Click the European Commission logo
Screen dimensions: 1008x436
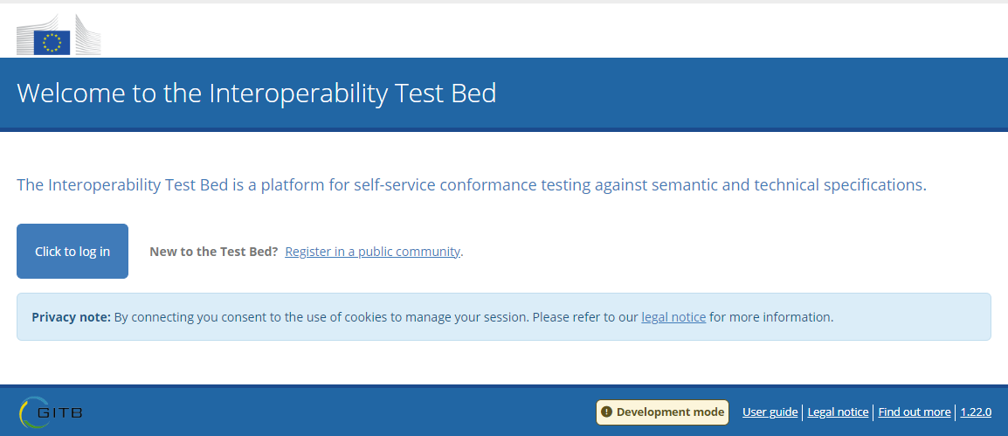59,35
